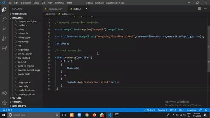Open the Manage gear icon

4,103
